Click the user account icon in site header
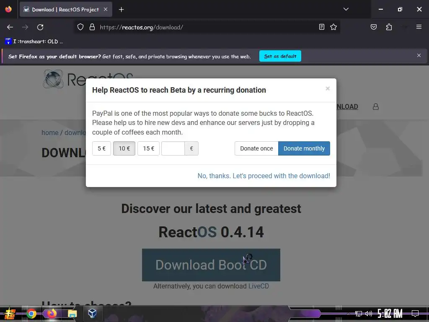The width and height of the screenshot is (429, 322). point(376,106)
